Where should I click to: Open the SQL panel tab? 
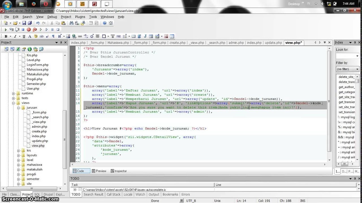point(37,195)
